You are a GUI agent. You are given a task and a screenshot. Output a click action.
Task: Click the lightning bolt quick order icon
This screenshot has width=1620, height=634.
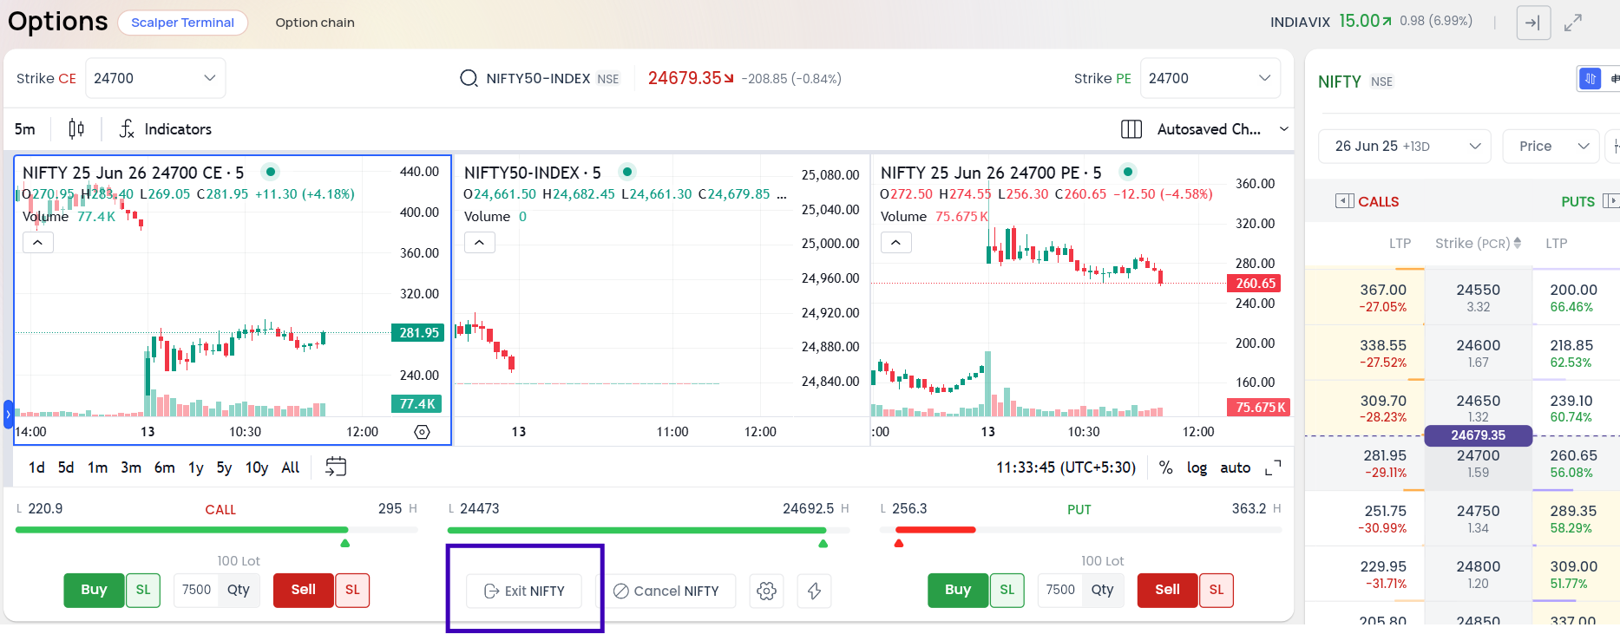(x=815, y=591)
